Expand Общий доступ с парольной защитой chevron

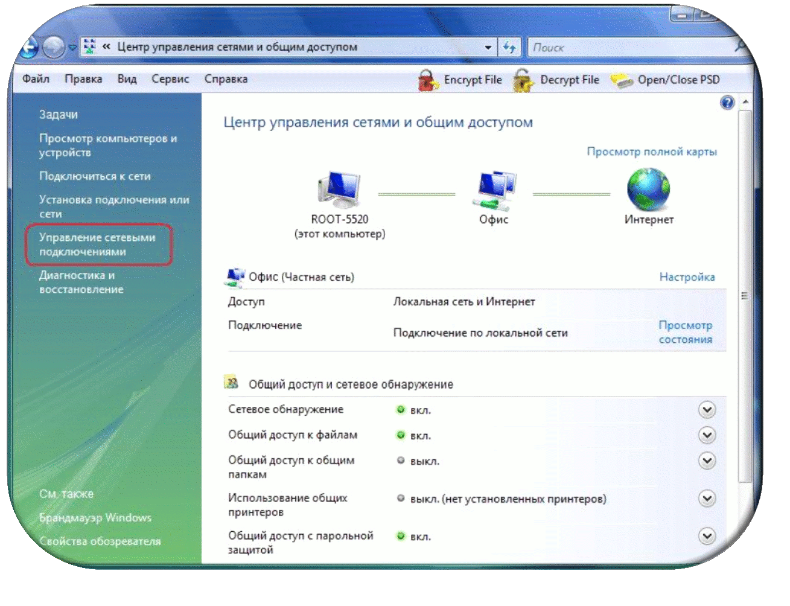click(707, 536)
